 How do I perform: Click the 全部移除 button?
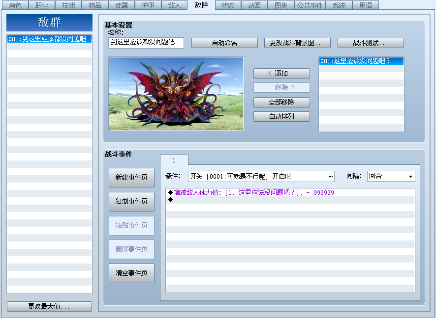(x=281, y=102)
